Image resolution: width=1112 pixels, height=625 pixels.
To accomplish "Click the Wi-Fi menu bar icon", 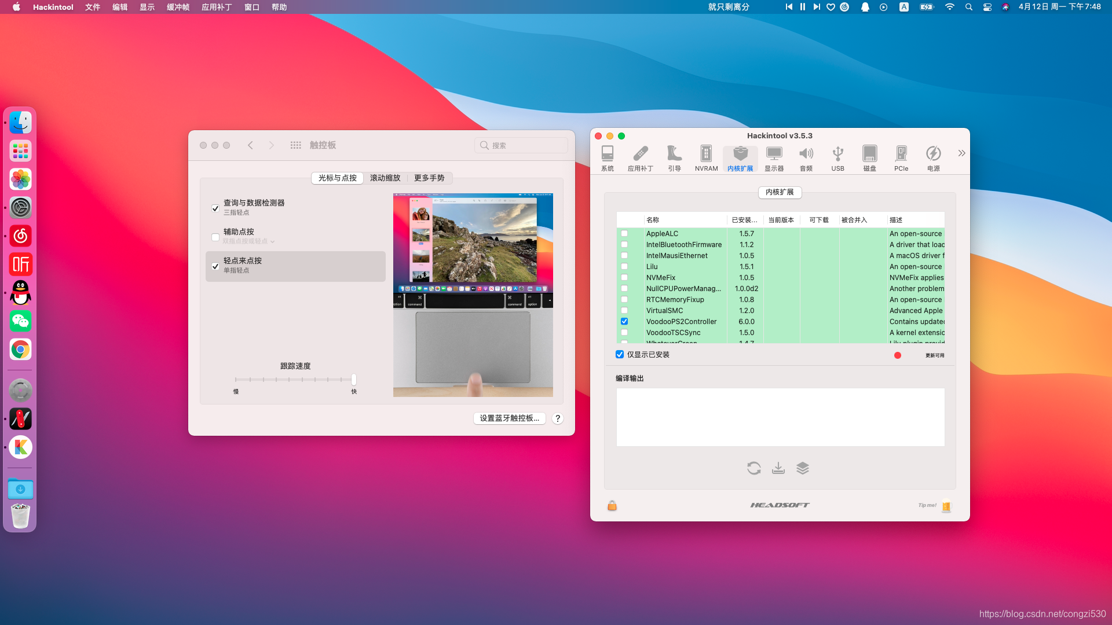I will point(949,7).
